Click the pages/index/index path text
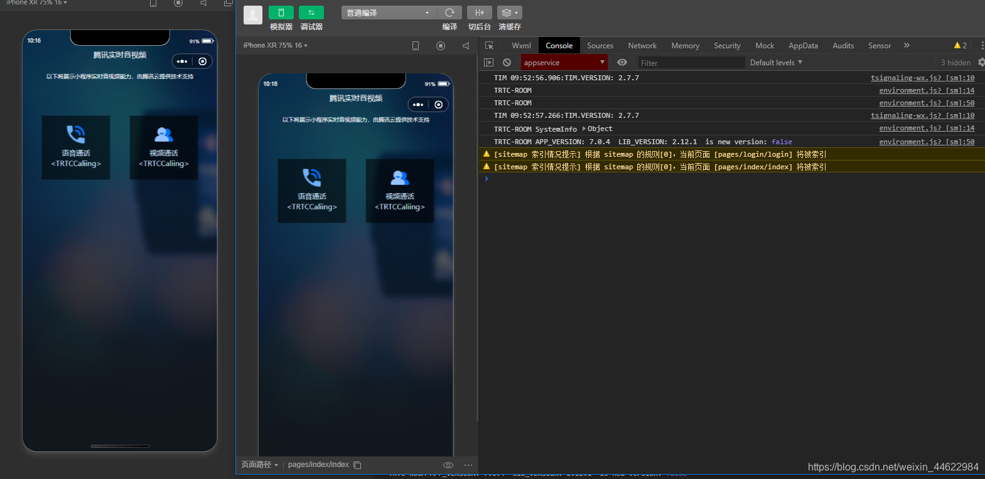Screen dimensions: 985x479 pos(318,465)
